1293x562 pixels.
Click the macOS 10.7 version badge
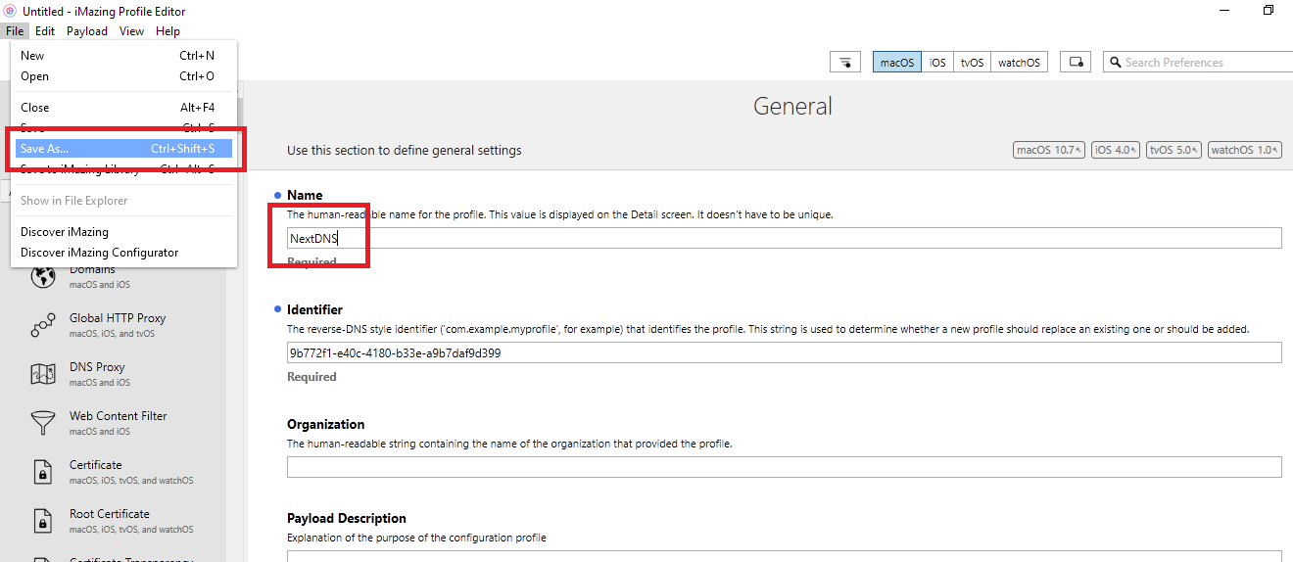(x=1049, y=150)
